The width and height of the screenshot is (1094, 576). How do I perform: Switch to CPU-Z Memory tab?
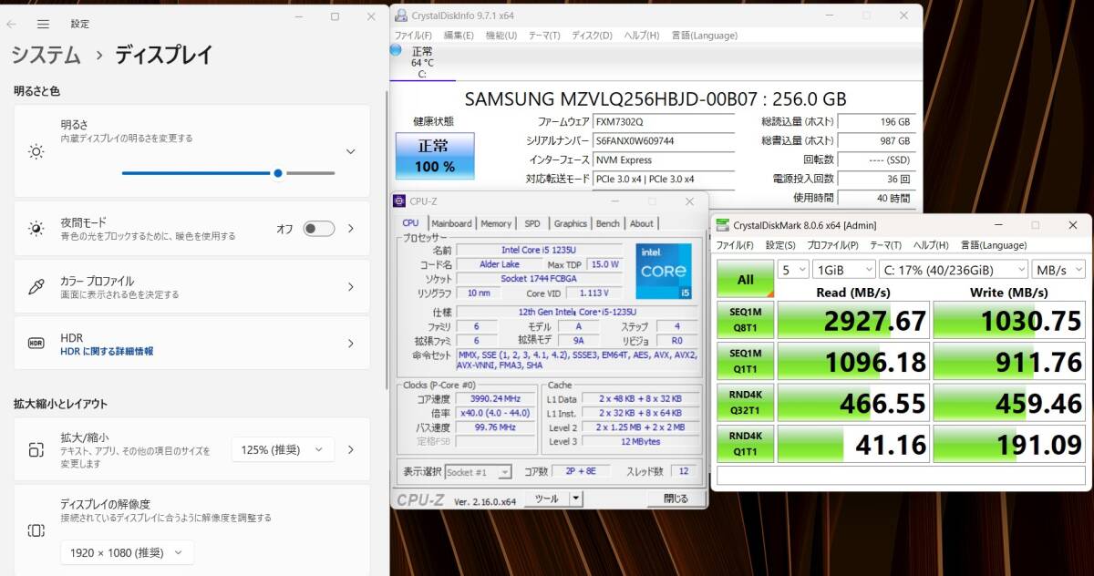(x=496, y=223)
